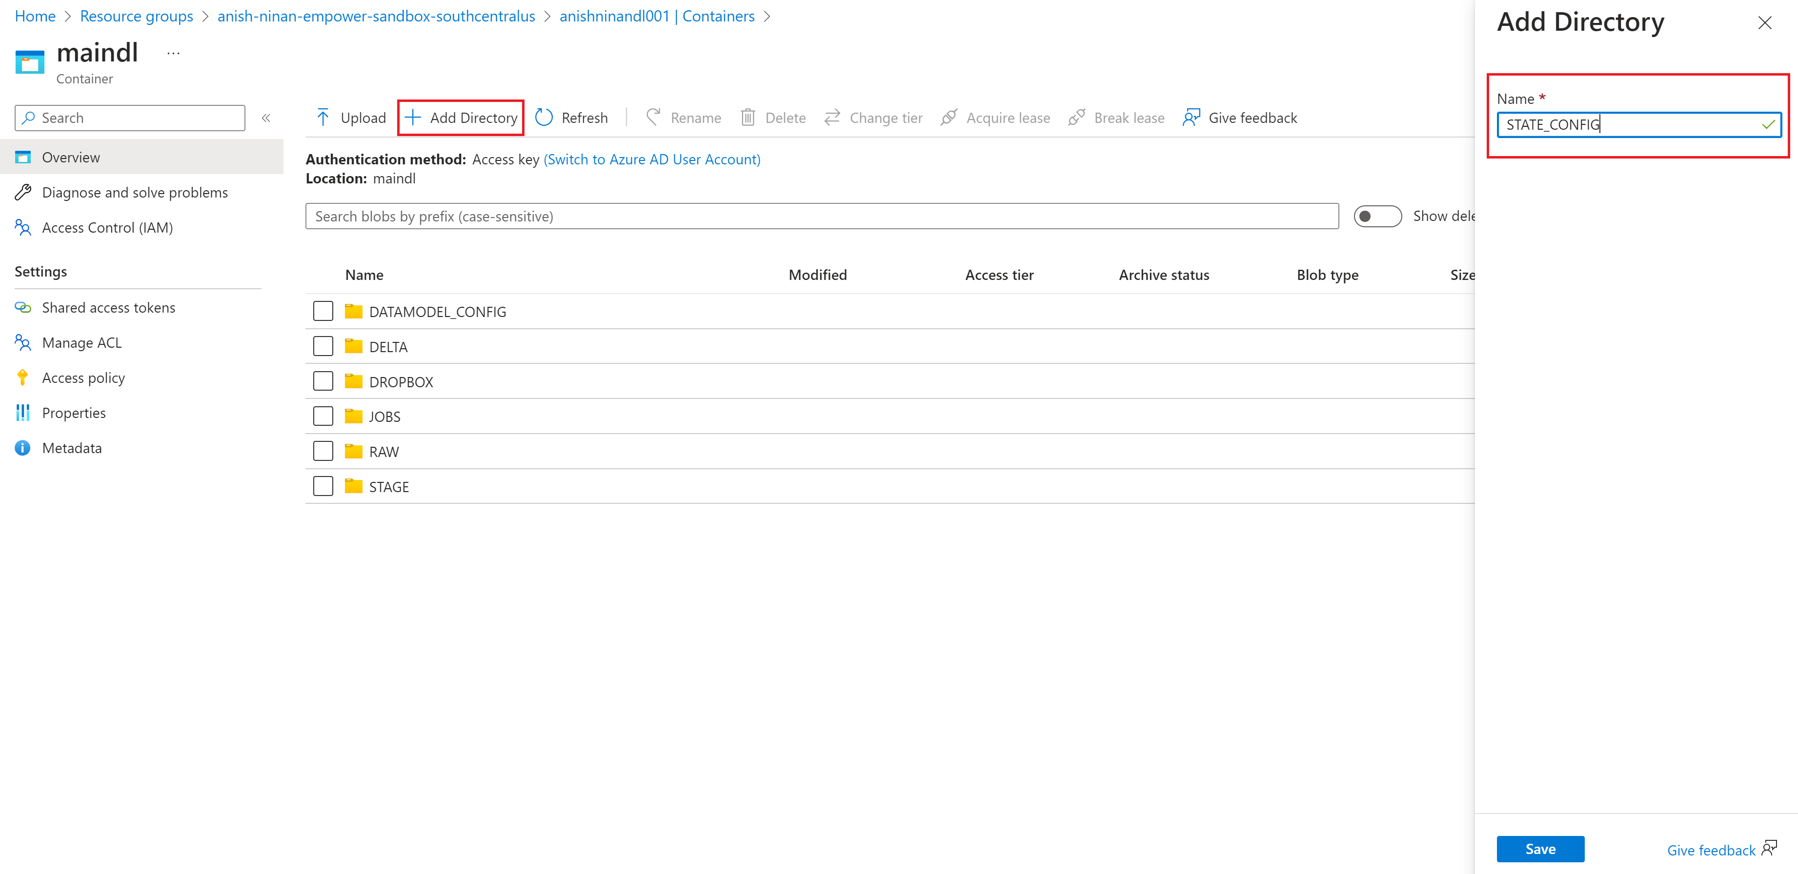Click the Search blobs by prefix field
Viewport: 1798px width, 874px height.
[x=822, y=216]
